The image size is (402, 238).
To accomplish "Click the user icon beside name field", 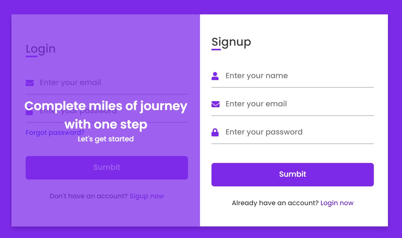I will pyautogui.click(x=215, y=76).
